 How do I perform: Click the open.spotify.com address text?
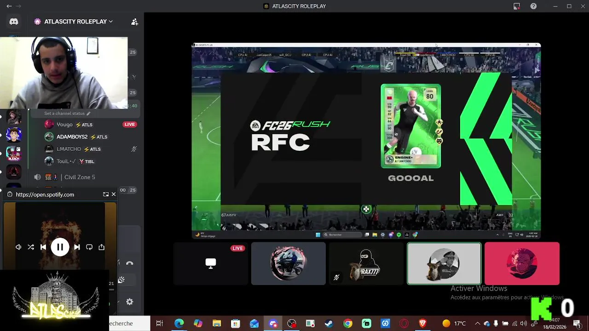tap(45, 194)
